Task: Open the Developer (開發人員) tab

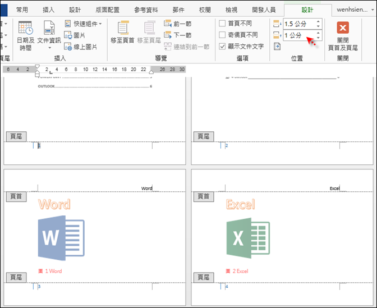Action: tap(264, 10)
